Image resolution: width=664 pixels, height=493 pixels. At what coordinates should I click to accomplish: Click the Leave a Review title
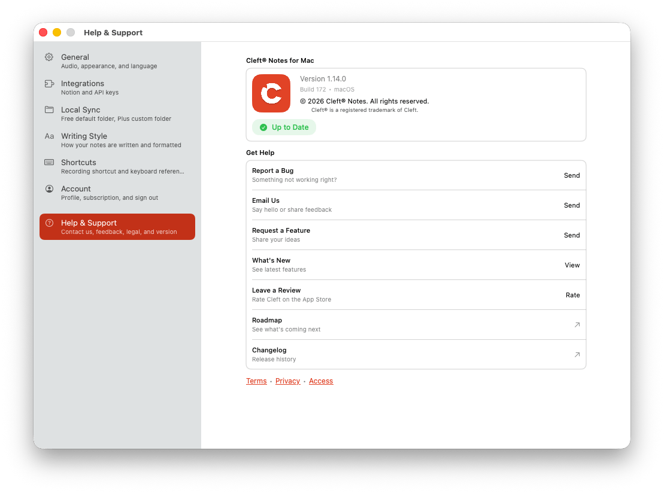(x=276, y=290)
